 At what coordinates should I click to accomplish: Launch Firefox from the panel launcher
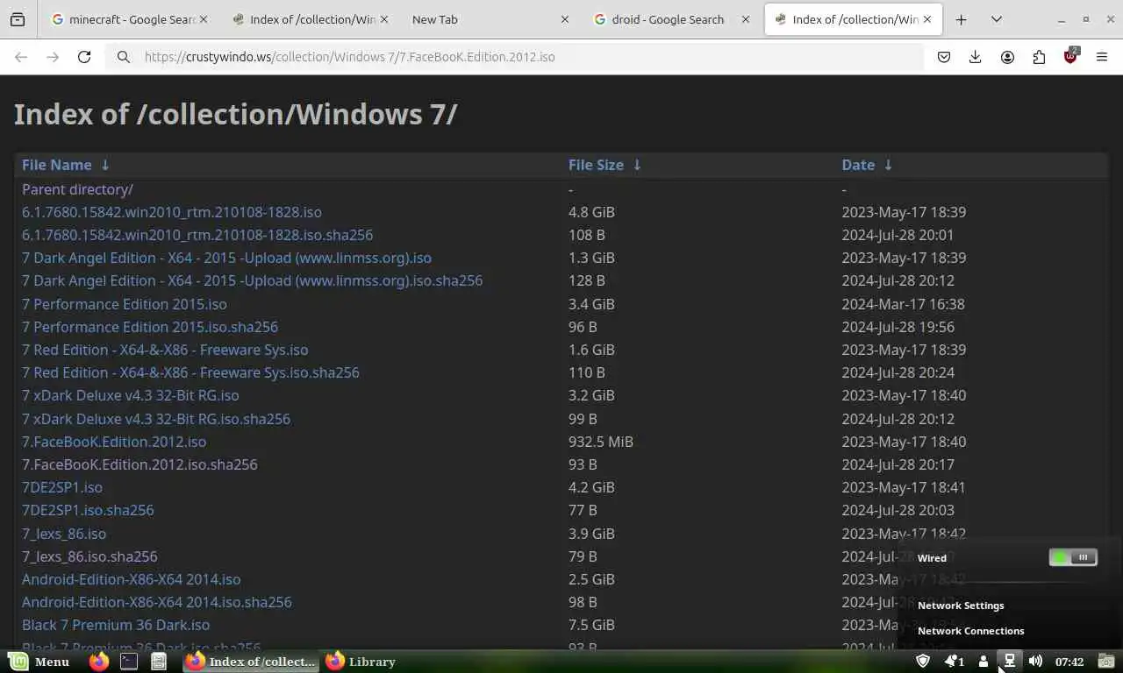pos(99,662)
